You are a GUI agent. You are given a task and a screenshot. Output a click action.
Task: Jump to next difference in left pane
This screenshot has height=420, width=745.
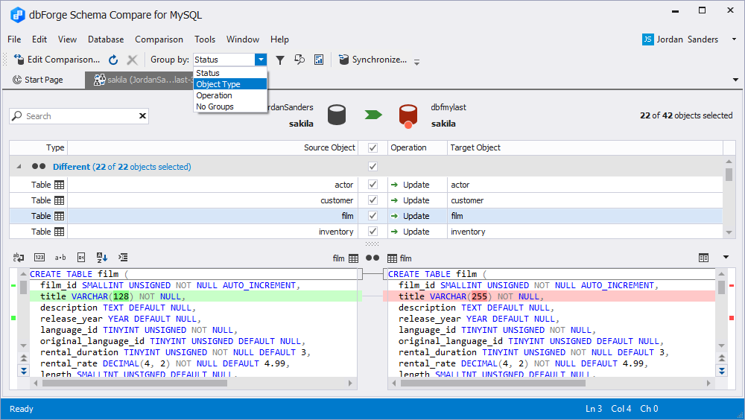(x=23, y=371)
